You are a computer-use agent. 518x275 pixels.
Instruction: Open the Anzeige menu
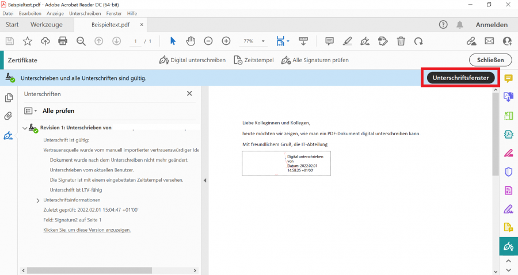click(x=55, y=13)
